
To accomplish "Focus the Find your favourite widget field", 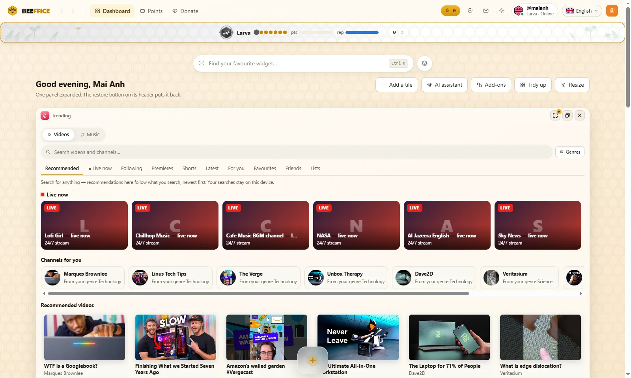I will (303, 63).
